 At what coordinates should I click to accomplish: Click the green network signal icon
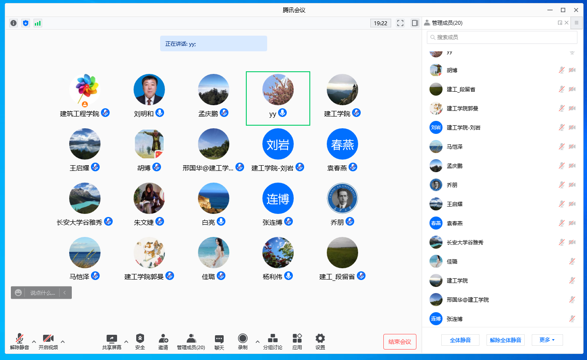(38, 23)
